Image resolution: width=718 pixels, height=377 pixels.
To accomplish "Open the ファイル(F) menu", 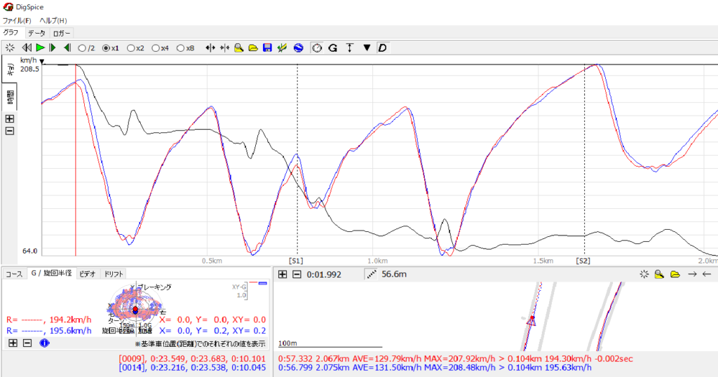I will [17, 20].
